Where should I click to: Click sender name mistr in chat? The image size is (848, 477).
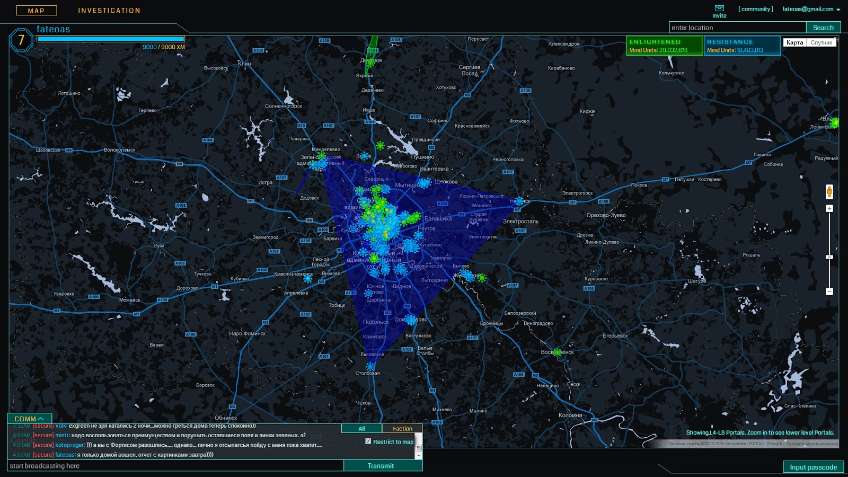[x=62, y=435]
